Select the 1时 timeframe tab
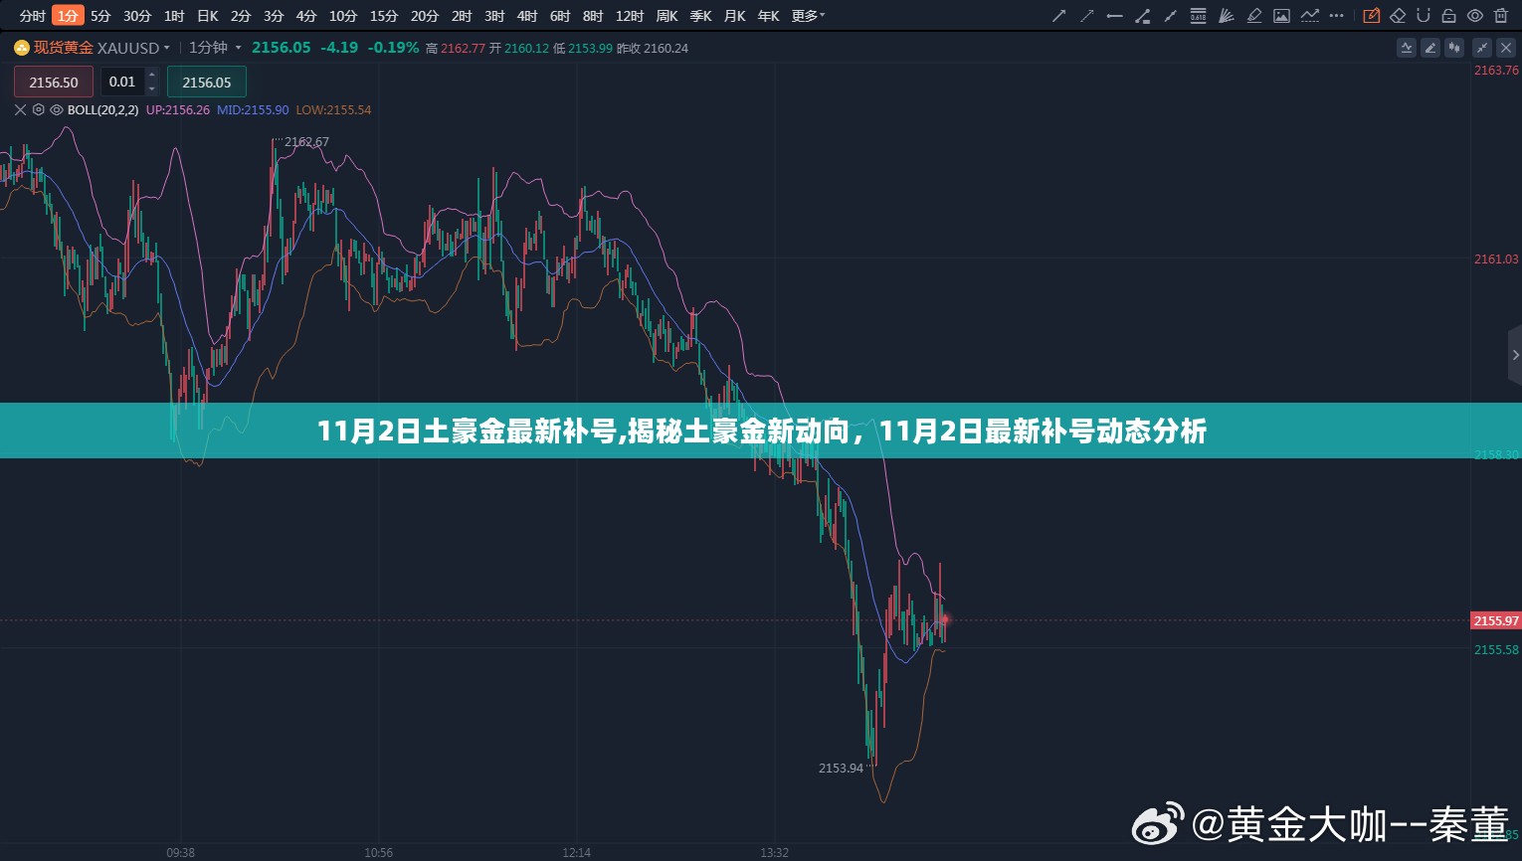 point(174,16)
